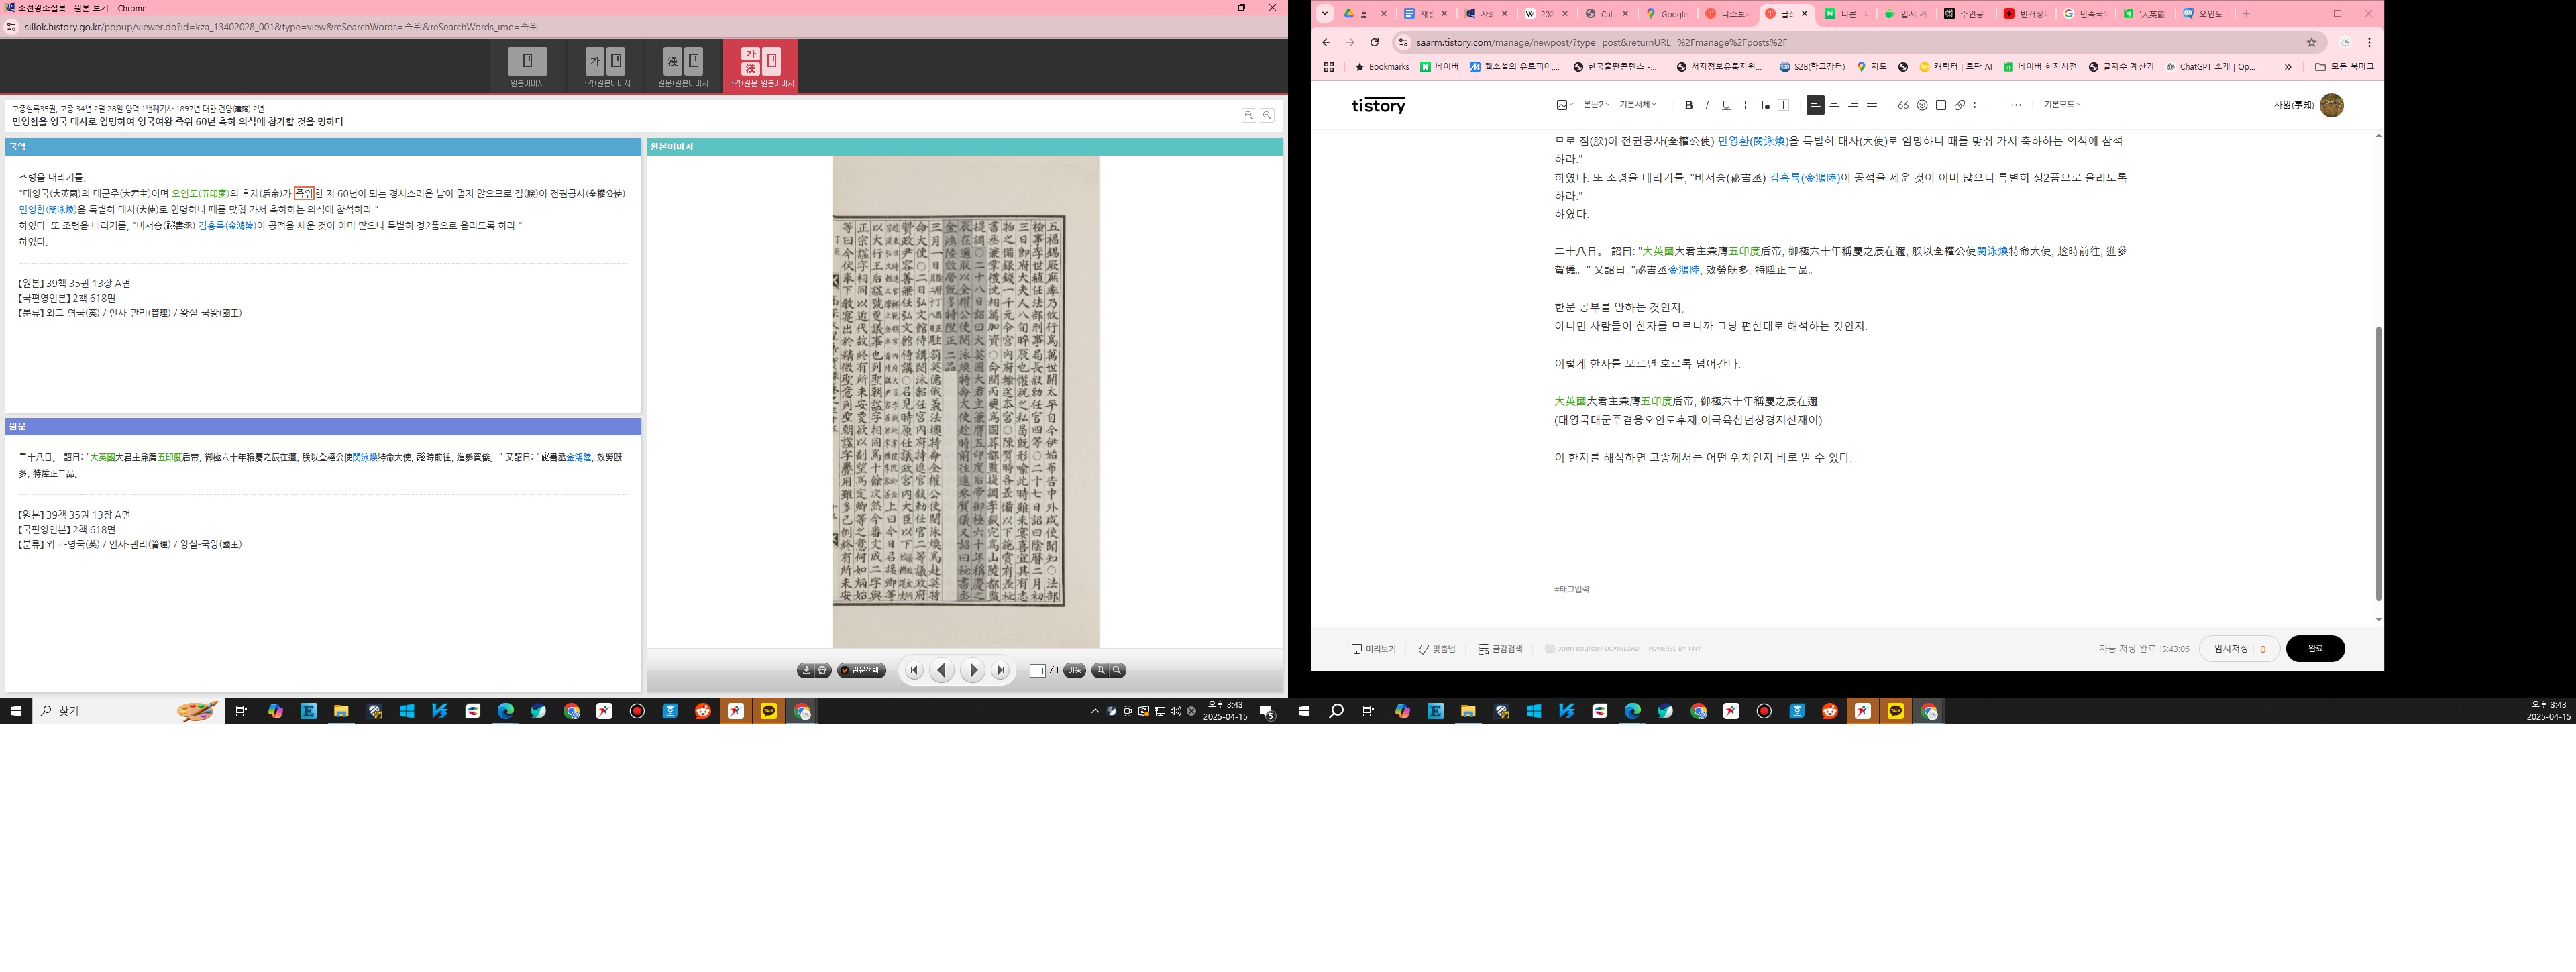The width and height of the screenshot is (2576, 972).
Task: Open the emoji picker icon
Action: pos(1921,105)
